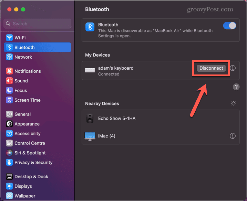Disconnect adam's keyboard
This screenshot has height=201, width=247.
211,68
